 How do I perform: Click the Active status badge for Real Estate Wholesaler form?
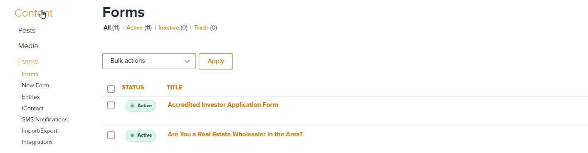pyautogui.click(x=141, y=136)
